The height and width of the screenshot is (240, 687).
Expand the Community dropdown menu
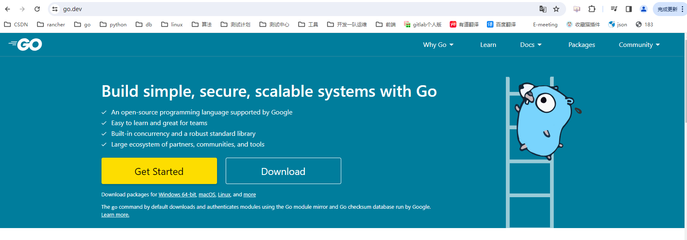click(639, 45)
